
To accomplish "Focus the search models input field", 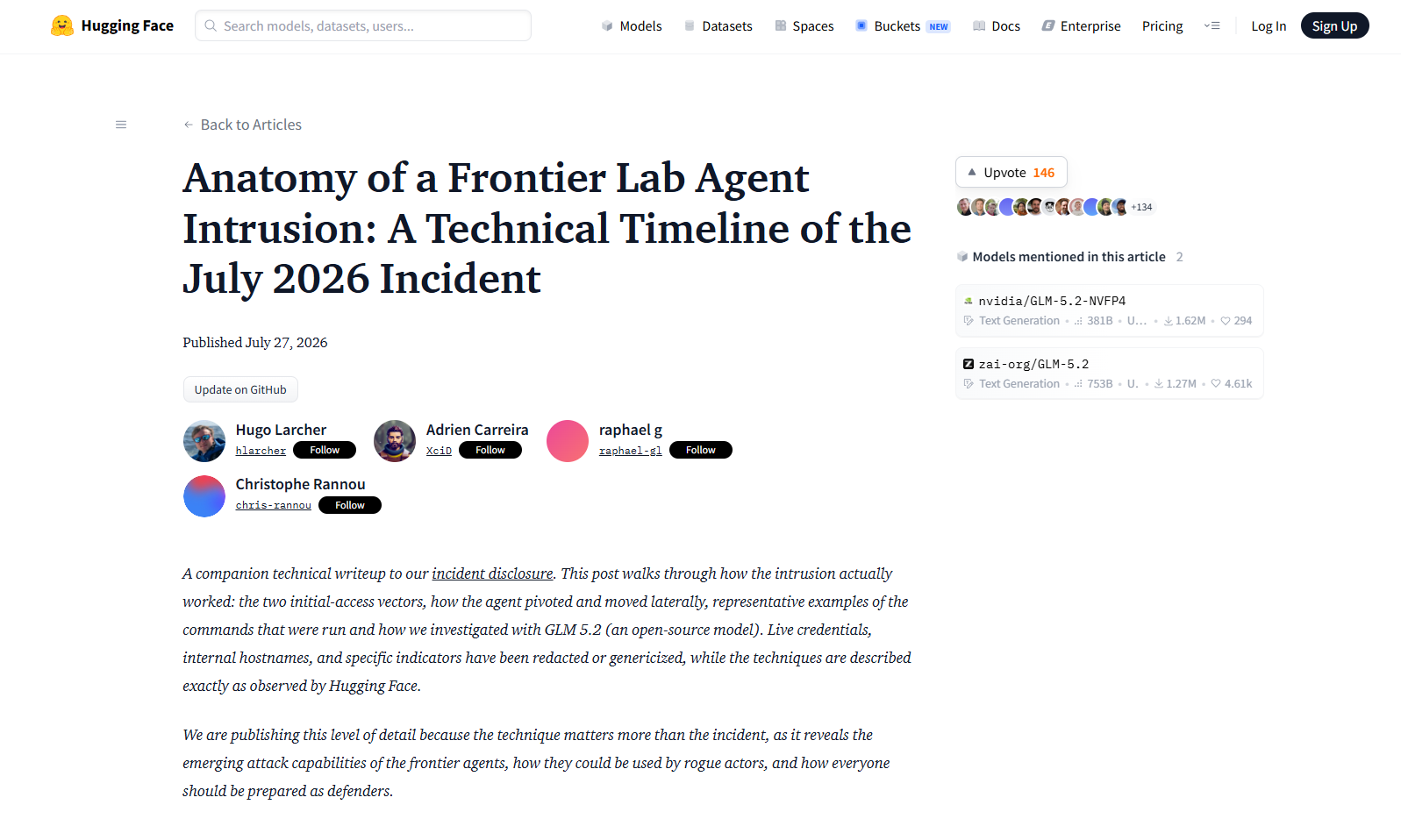I will point(363,25).
